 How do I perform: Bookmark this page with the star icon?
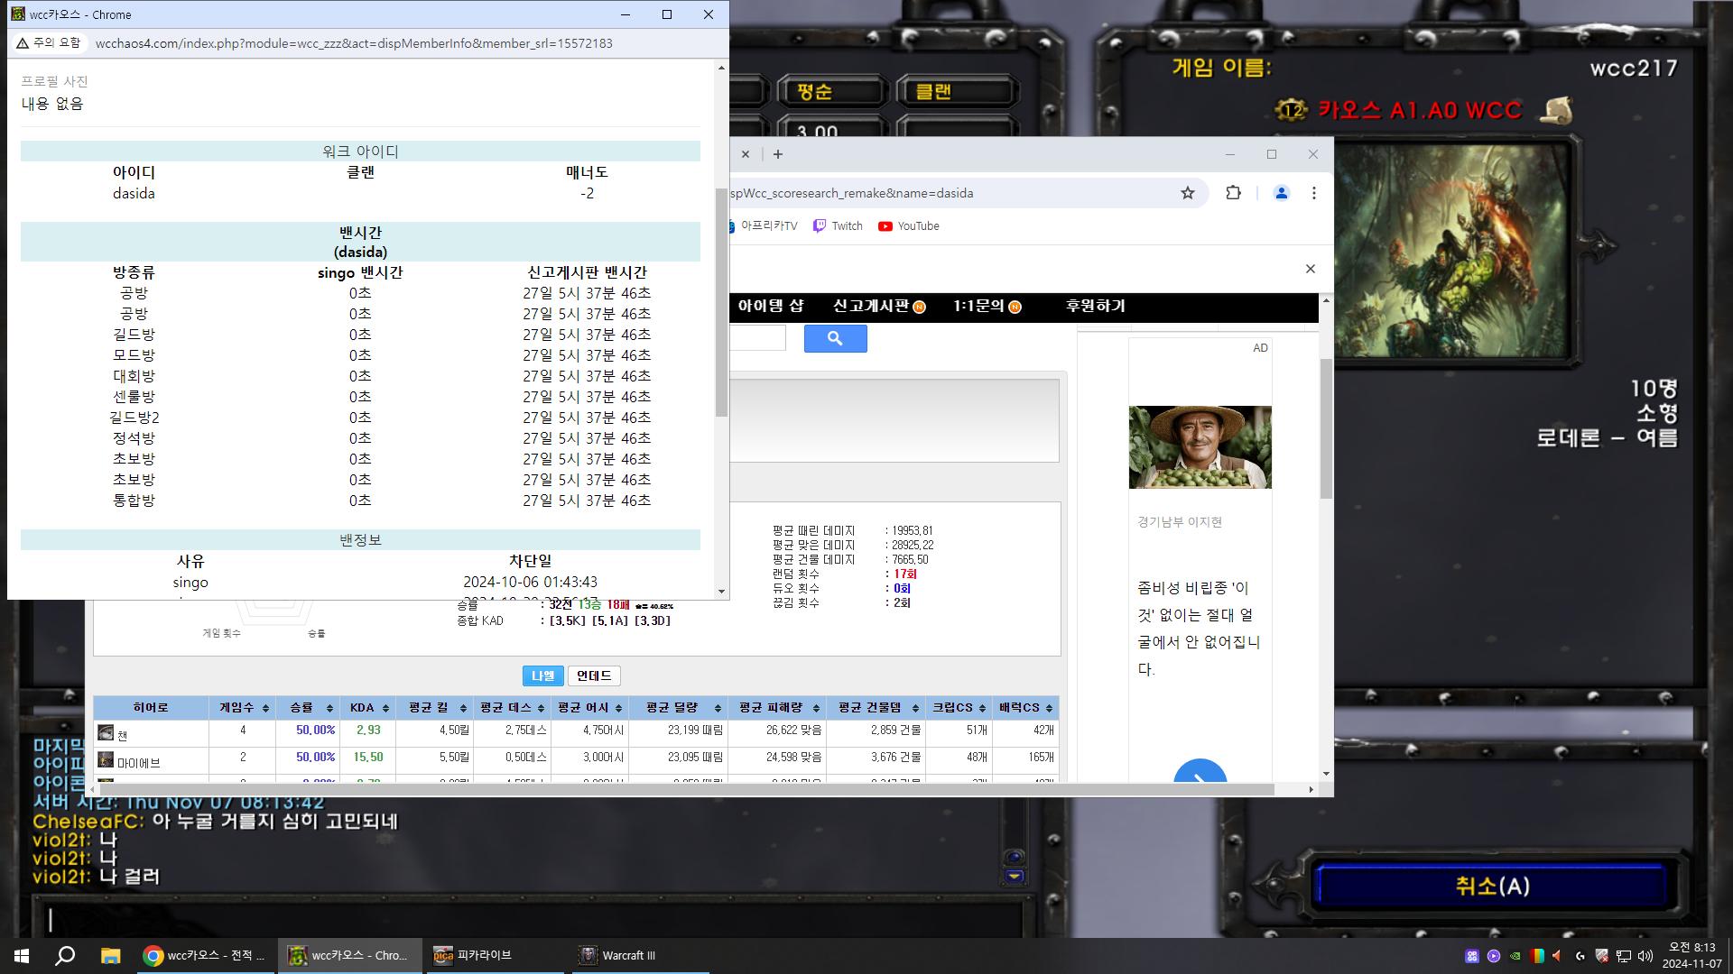click(x=1188, y=193)
